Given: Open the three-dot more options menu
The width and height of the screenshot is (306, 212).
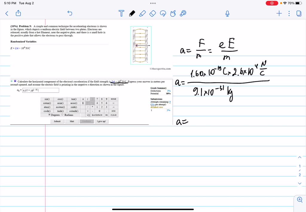Looking at the screenshot, I should (x=288, y=13).
